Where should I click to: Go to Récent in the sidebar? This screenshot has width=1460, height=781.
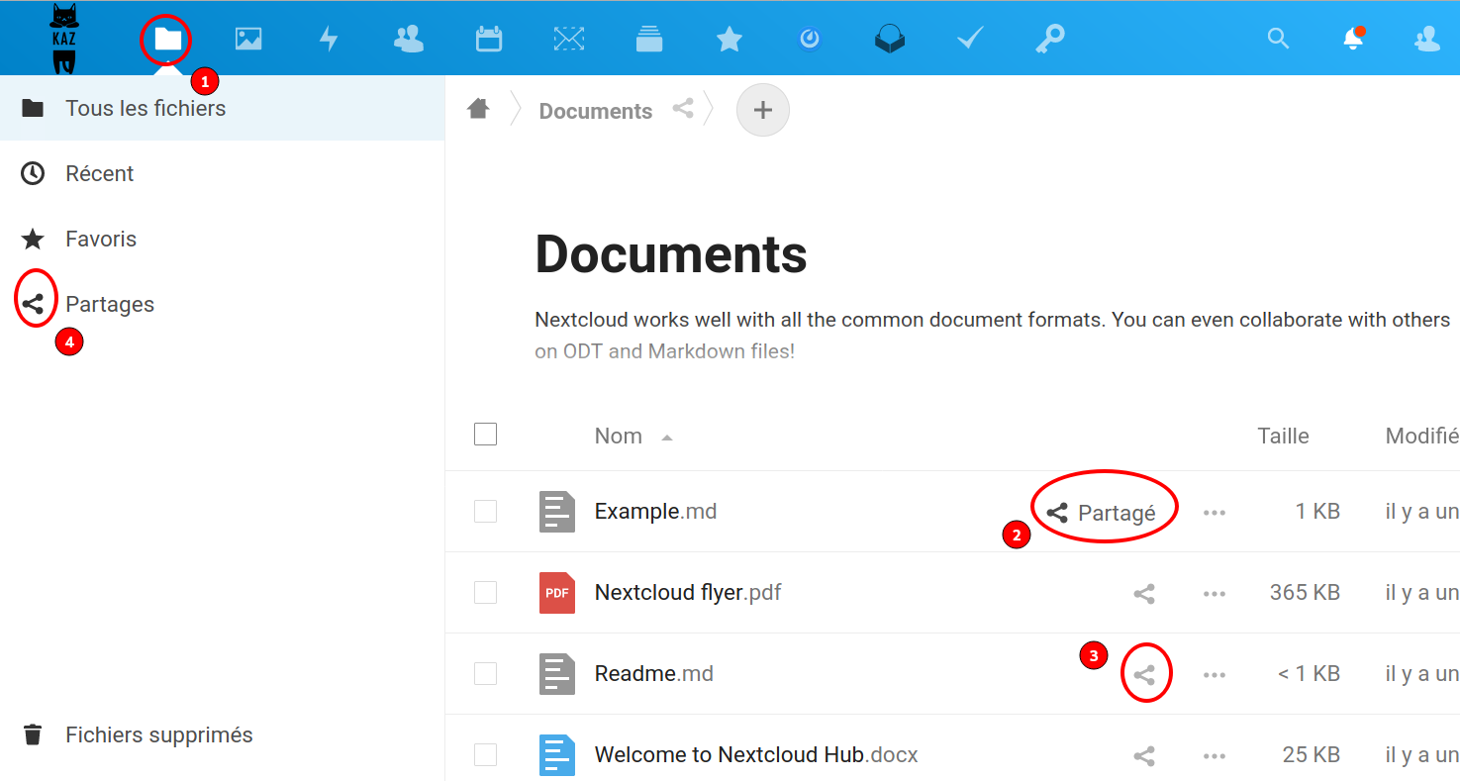pos(99,174)
